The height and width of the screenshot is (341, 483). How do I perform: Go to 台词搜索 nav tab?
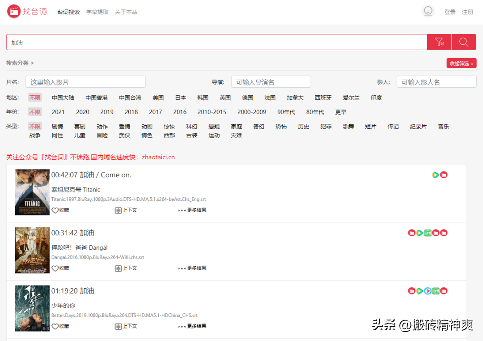point(68,12)
